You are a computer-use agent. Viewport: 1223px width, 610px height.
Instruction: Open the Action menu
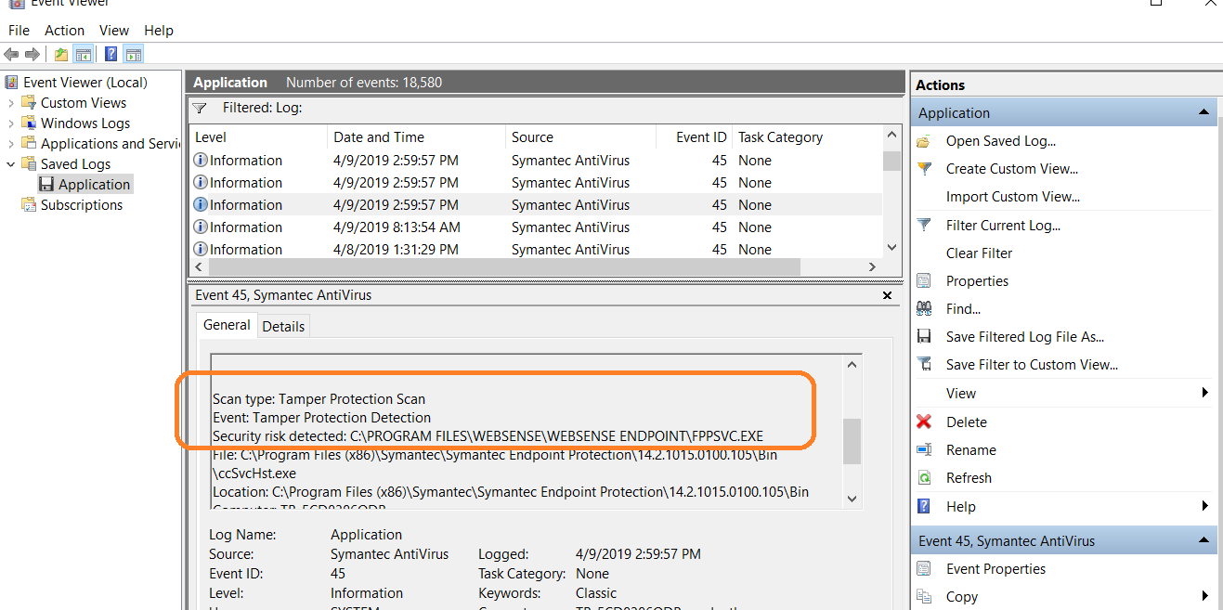[x=64, y=30]
